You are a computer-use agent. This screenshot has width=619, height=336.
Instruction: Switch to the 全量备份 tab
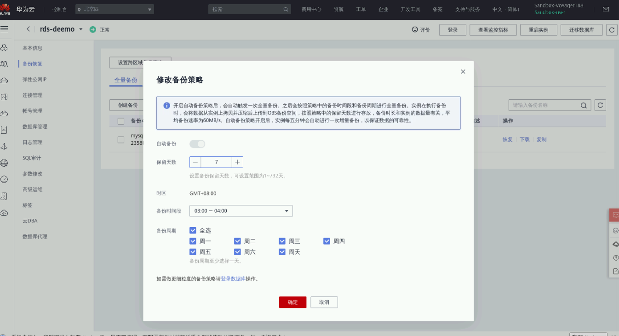[x=126, y=80]
